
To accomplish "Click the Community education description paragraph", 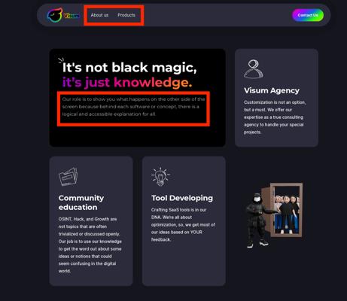I will pyautogui.click(x=90, y=245).
